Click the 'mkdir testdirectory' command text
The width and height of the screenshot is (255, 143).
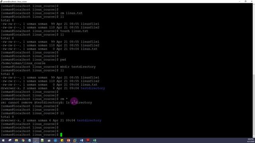coord(78,67)
